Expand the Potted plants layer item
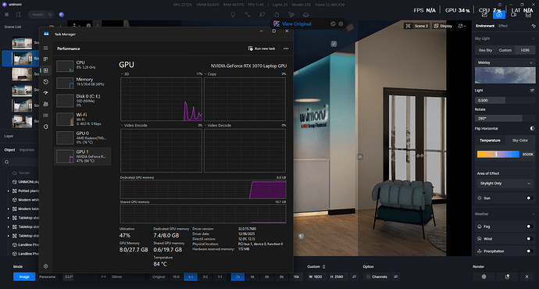 [x=9, y=191]
